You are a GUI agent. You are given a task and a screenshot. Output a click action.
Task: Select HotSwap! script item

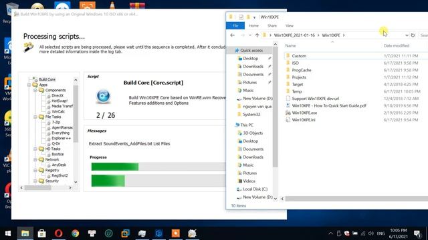tap(60, 101)
